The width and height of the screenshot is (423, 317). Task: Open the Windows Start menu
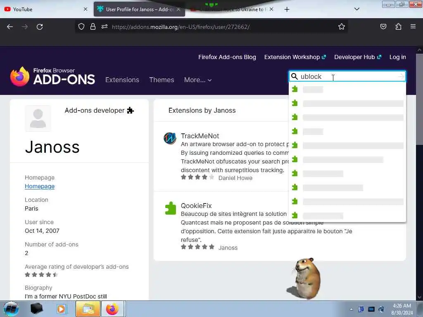(x=11, y=309)
